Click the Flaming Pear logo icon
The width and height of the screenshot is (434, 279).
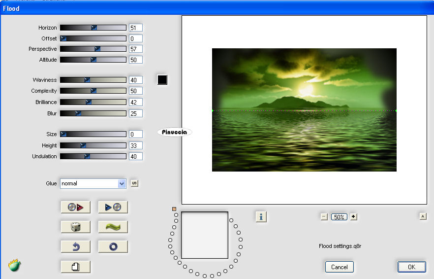[x=14, y=265]
